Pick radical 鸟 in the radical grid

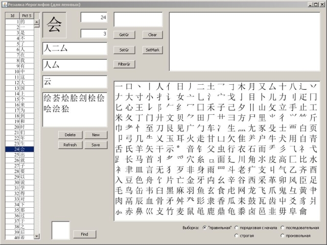point(129,190)
